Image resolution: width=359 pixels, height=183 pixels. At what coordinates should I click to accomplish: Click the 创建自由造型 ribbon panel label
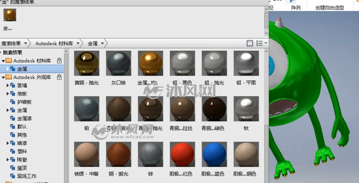[x=330, y=7]
